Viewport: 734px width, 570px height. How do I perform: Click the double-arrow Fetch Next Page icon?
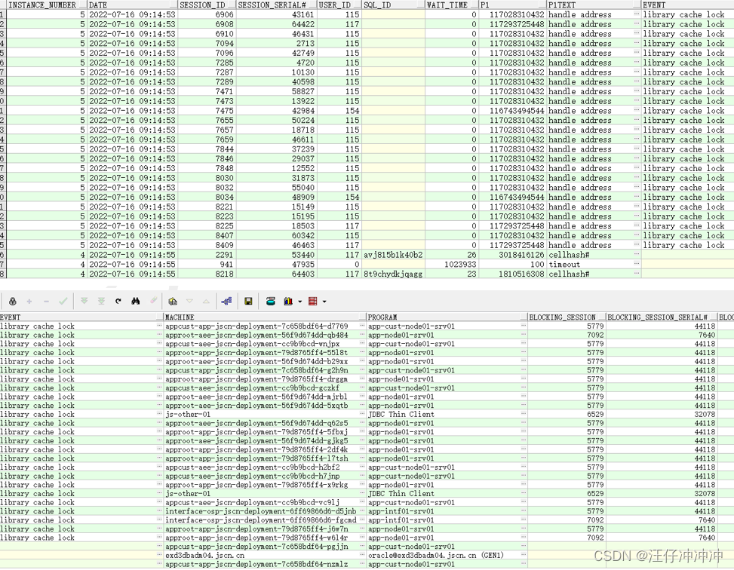click(85, 301)
